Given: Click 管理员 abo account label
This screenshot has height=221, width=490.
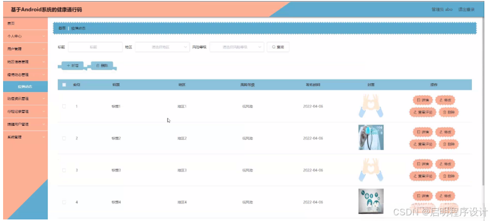Looking at the screenshot, I should click(x=442, y=9).
